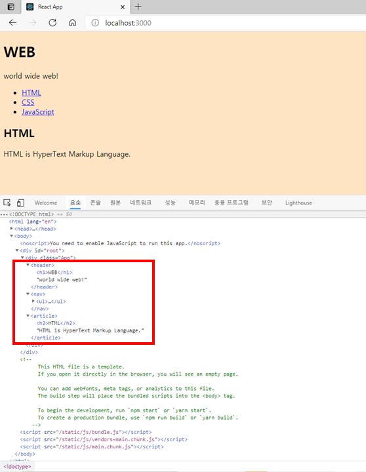366x472 pixels.
Task: Reload the localhost page
Action: tap(52, 22)
